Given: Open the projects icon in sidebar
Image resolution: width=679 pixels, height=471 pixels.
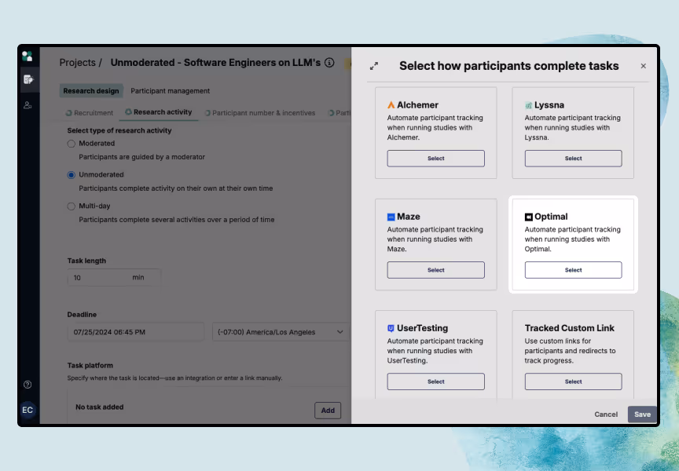Looking at the screenshot, I should point(28,79).
